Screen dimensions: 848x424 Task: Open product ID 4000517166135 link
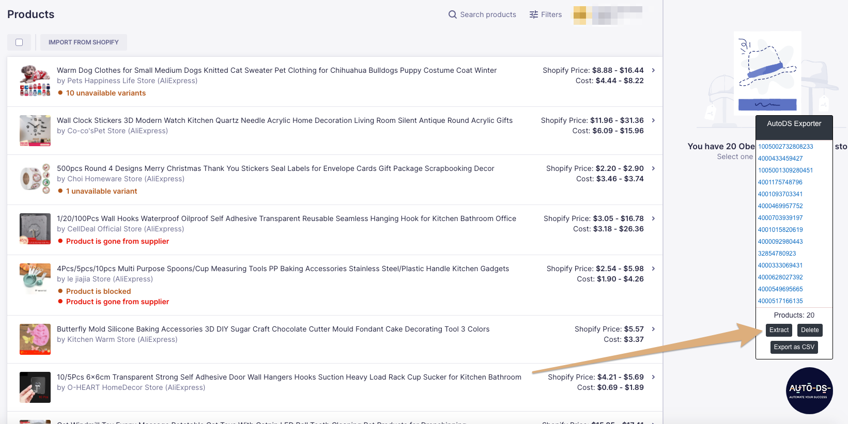click(x=780, y=301)
